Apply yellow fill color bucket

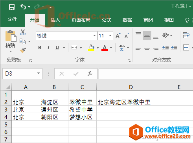click(x=91, y=48)
